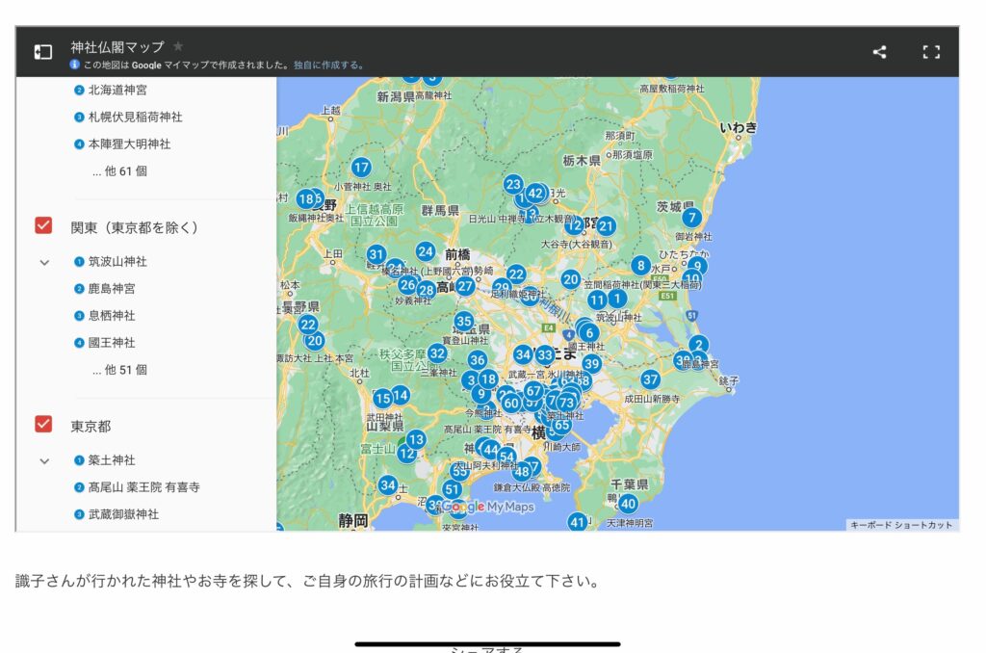The image size is (986, 653).
Task: Click map marker 48 above 鎌倉大仏殿
Action: (x=522, y=471)
